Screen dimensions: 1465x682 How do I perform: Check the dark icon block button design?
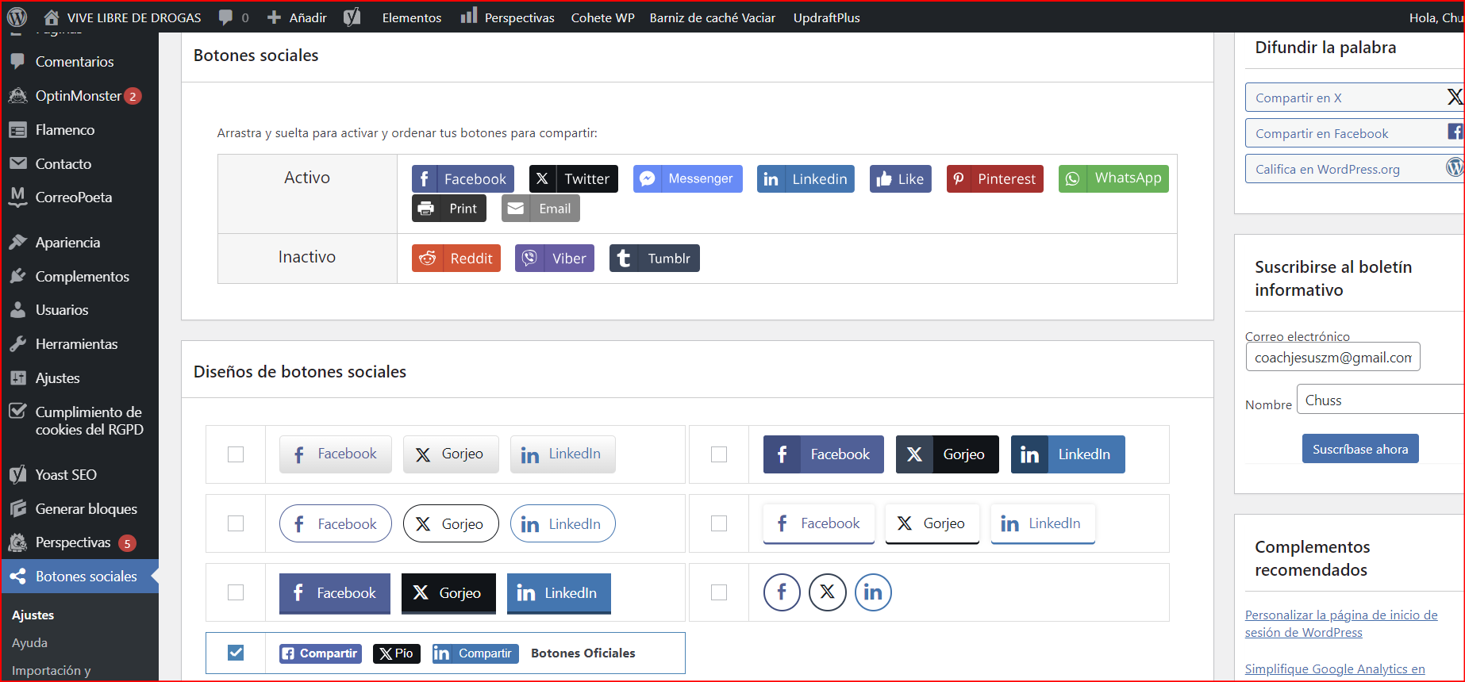point(719,454)
